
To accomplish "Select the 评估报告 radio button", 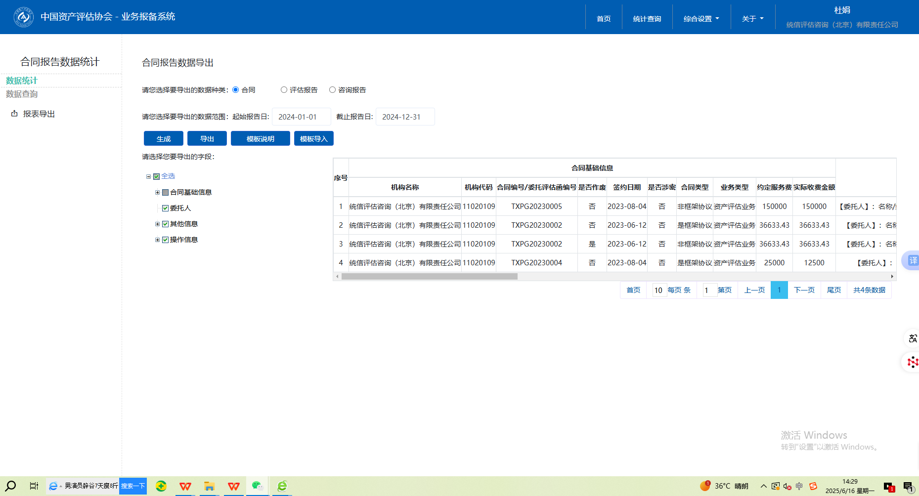I will (x=284, y=90).
